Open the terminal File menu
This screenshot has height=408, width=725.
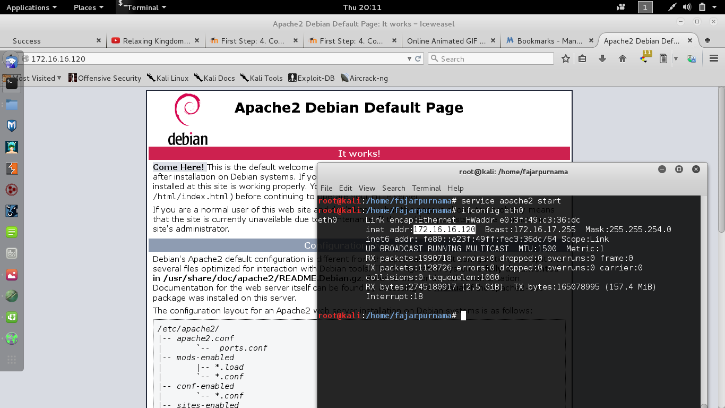click(326, 188)
